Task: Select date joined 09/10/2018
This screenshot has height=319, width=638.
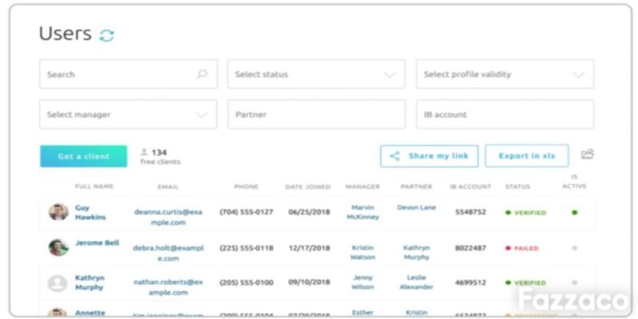Action: click(x=309, y=282)
